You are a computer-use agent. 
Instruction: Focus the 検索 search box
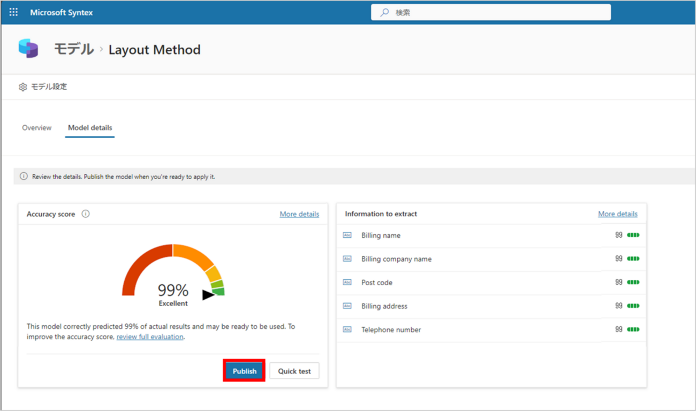point(498,12)
